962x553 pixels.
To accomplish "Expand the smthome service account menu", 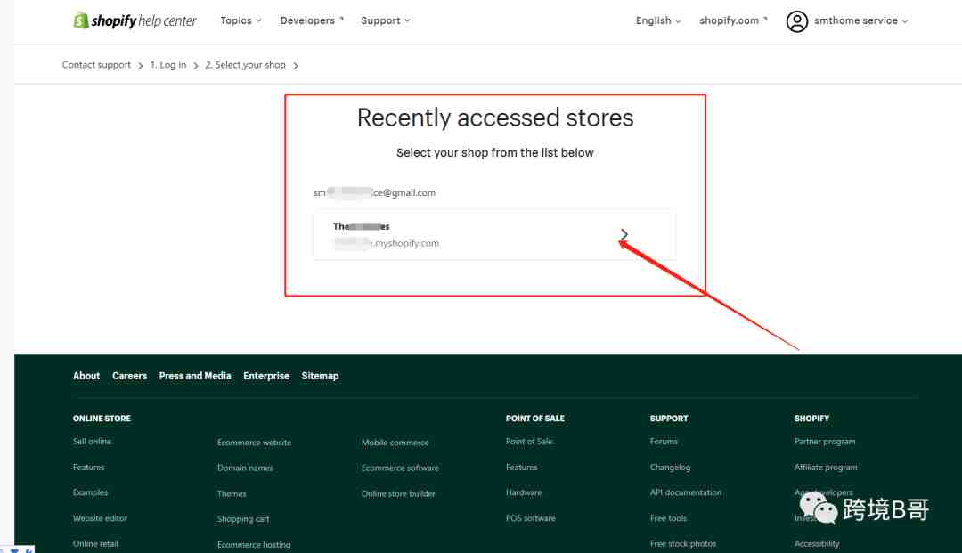I will (860, 20).
